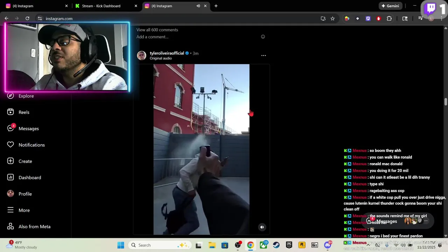Open the tab search icon in toolbar
448x252 pixels.
(405, 19)
